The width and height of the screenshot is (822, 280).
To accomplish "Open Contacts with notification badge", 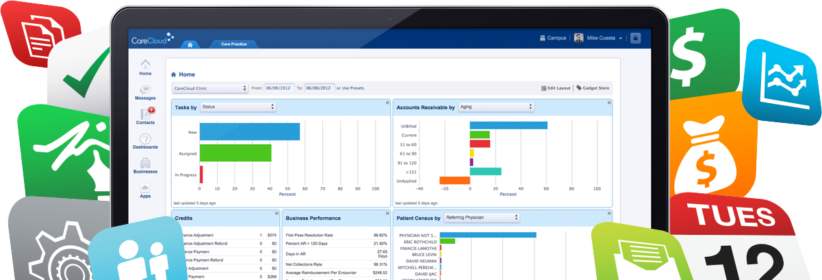I will pyautogui.click(x=145, y=115).
